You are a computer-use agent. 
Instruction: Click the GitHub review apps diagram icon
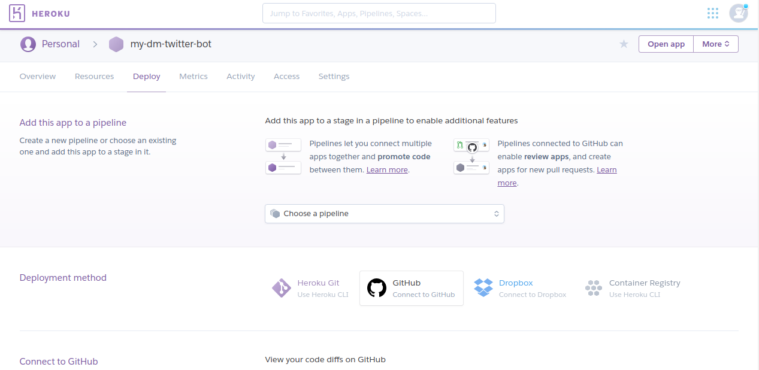471,156
